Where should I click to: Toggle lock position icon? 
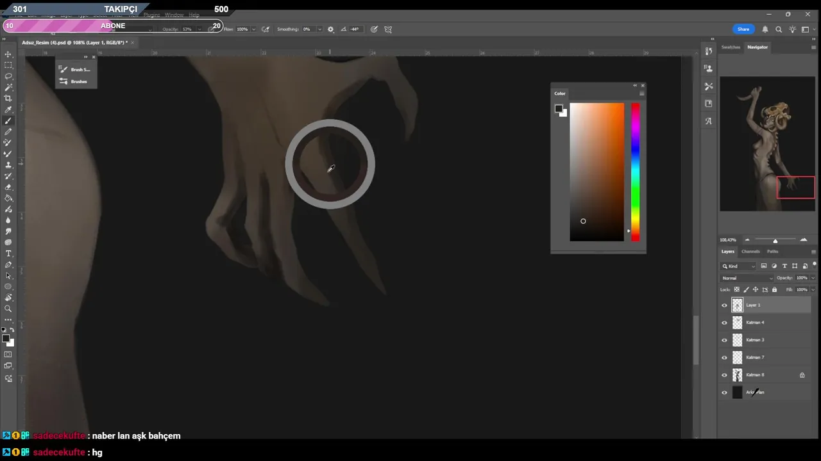point(755,289)
